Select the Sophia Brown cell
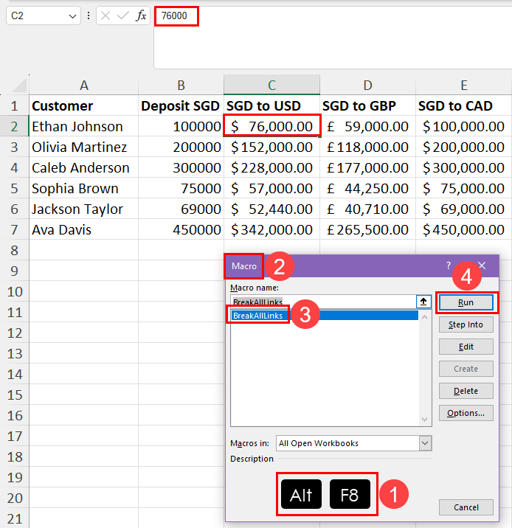The height and width of the screenshot is (528, 512). click(x=84, y=189)
